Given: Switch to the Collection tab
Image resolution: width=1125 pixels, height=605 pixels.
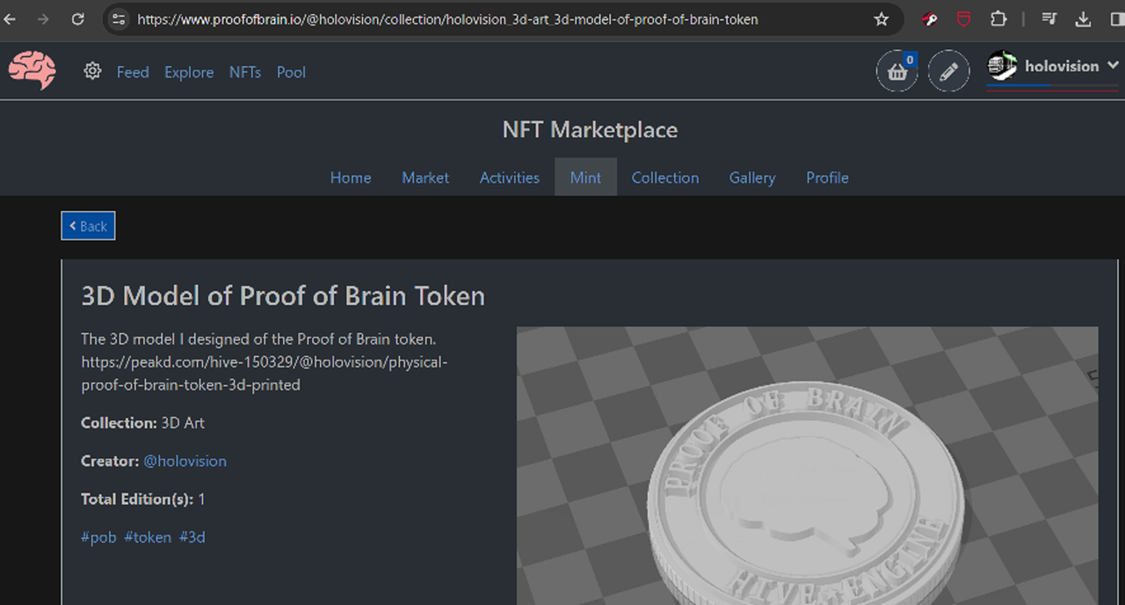Looking at the screenshot, I should [665, 178].
